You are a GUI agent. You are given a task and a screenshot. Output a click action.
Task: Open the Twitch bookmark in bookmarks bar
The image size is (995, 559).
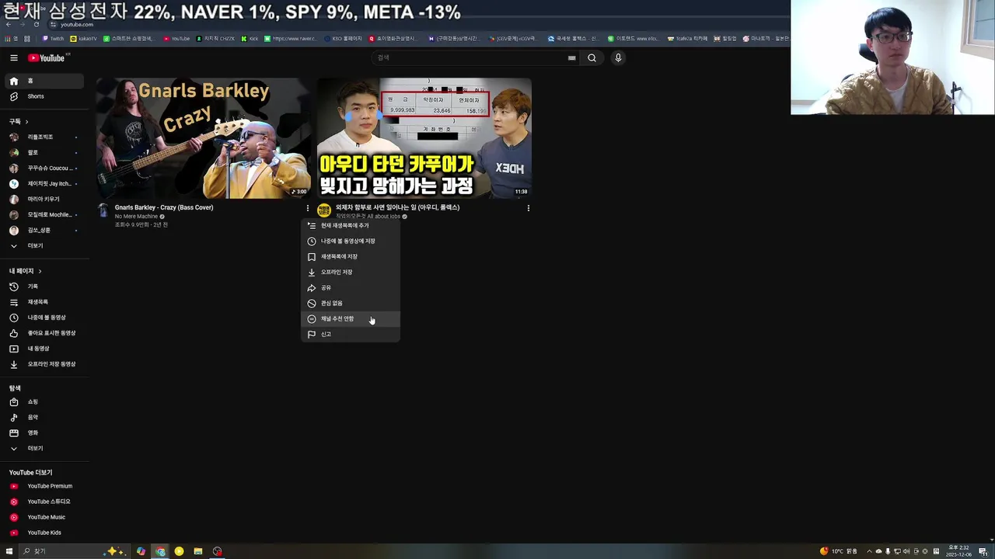[x=54, y=38]
